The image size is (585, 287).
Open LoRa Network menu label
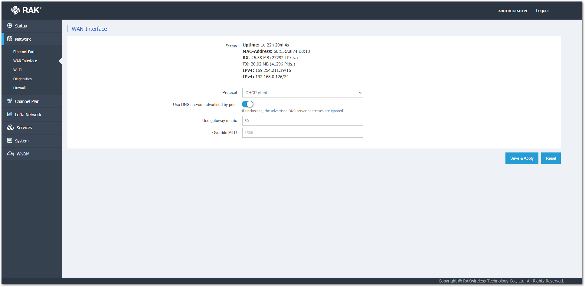click(28, 115)
